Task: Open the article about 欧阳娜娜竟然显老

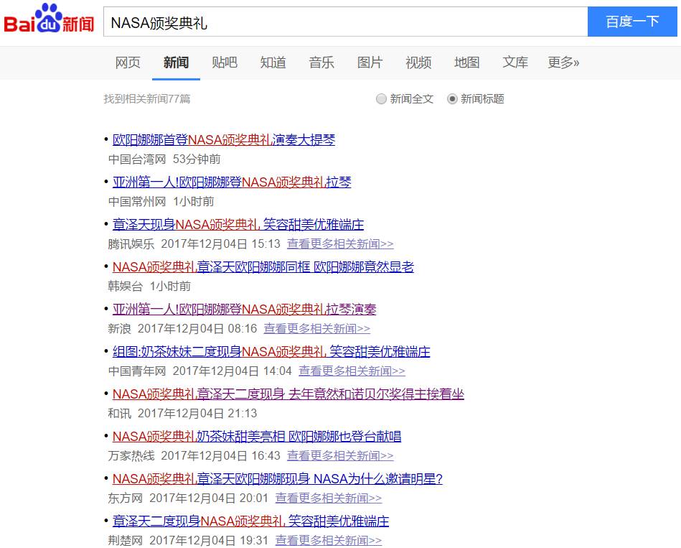Action: coord(263,266)
